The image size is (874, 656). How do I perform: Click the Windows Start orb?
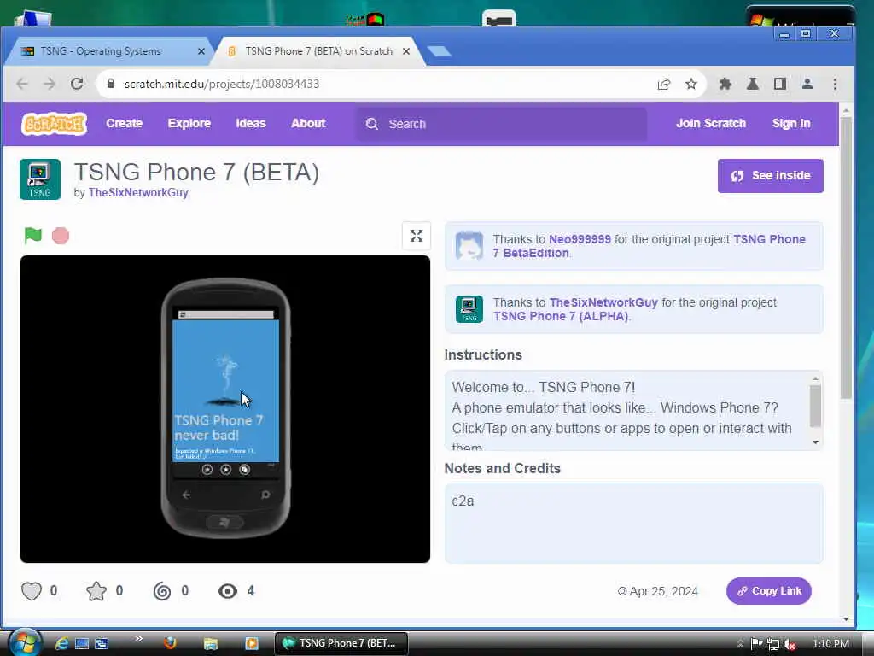click(x=25, y=642)
